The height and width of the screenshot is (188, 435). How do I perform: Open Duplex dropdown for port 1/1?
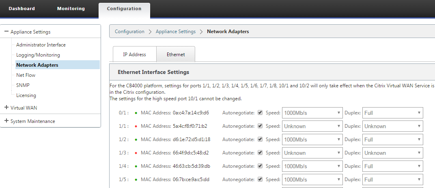[x=392, y=126]
